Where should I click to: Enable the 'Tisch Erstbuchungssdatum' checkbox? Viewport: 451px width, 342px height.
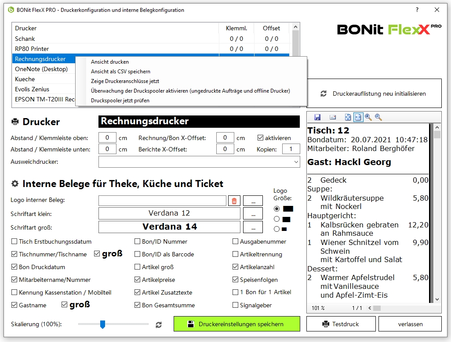click(x=14, y=241)
